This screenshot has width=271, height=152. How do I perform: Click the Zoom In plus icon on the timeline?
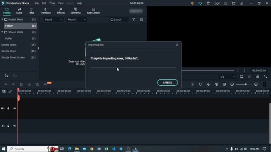[x=256, y=84]
